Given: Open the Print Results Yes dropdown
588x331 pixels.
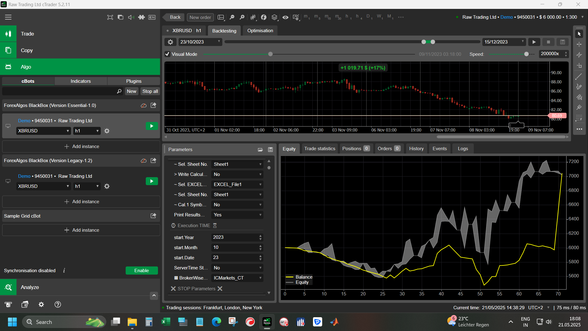Looking at the screenshot, I should pos(237,215).
